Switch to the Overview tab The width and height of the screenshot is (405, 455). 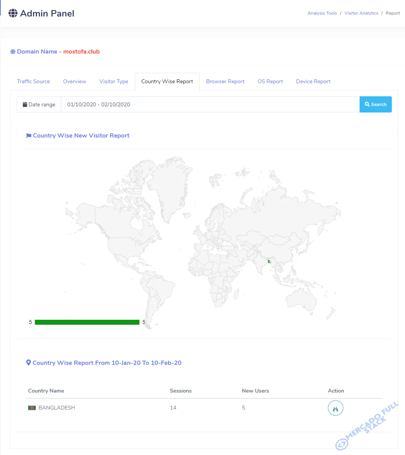[x=75, y=82]
